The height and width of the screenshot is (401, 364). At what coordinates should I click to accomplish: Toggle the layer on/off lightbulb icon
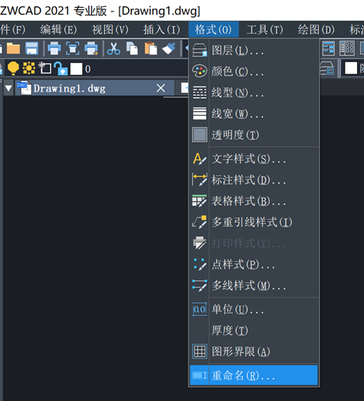[x=13, y=68]
